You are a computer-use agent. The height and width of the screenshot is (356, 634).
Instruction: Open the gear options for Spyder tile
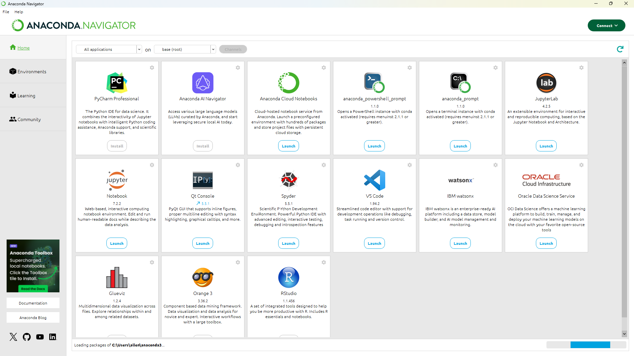(x=324, y=165)
